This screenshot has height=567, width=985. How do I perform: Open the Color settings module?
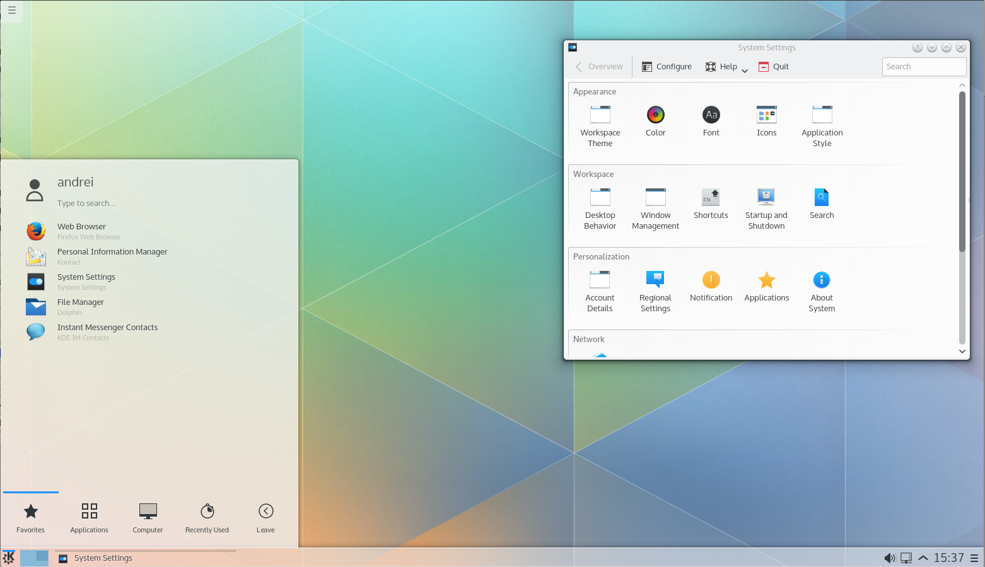[x=656, y=121]
